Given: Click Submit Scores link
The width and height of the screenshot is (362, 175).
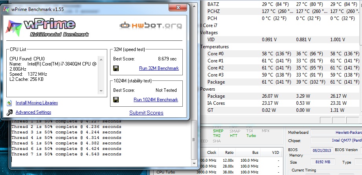Looking at the screenshot, I should [x=146, y=113].
